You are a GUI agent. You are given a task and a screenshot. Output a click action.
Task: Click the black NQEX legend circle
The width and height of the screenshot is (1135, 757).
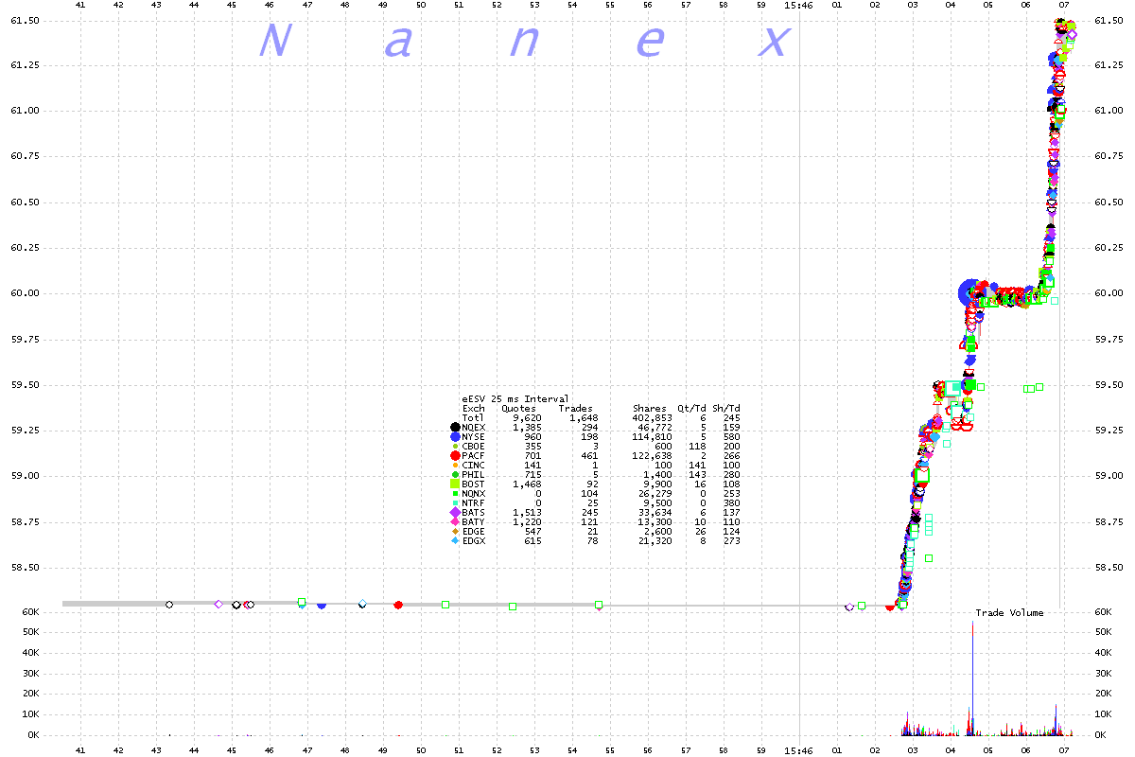point(456,428)
